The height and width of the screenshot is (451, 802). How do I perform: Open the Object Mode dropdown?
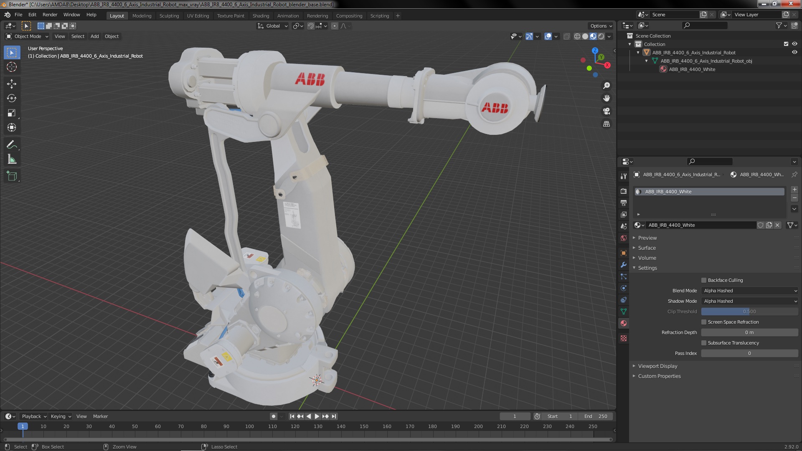point(27,36)
